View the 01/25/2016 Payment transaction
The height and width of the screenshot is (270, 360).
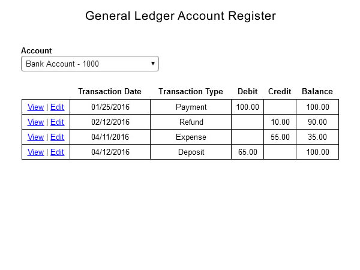[35, 107]
